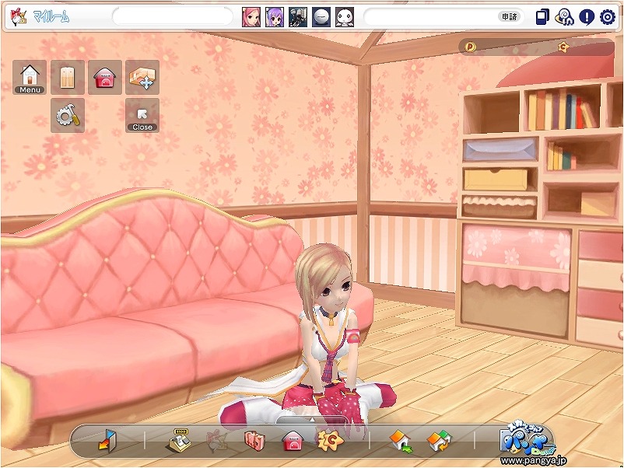624x468 pixels.
Task: Click the two houses swap icon
Action: pyautogui.click(x=439, y=441)
